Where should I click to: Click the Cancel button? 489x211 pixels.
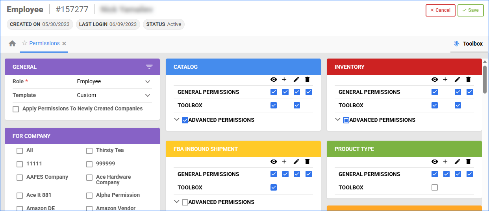tap(440, 10)
